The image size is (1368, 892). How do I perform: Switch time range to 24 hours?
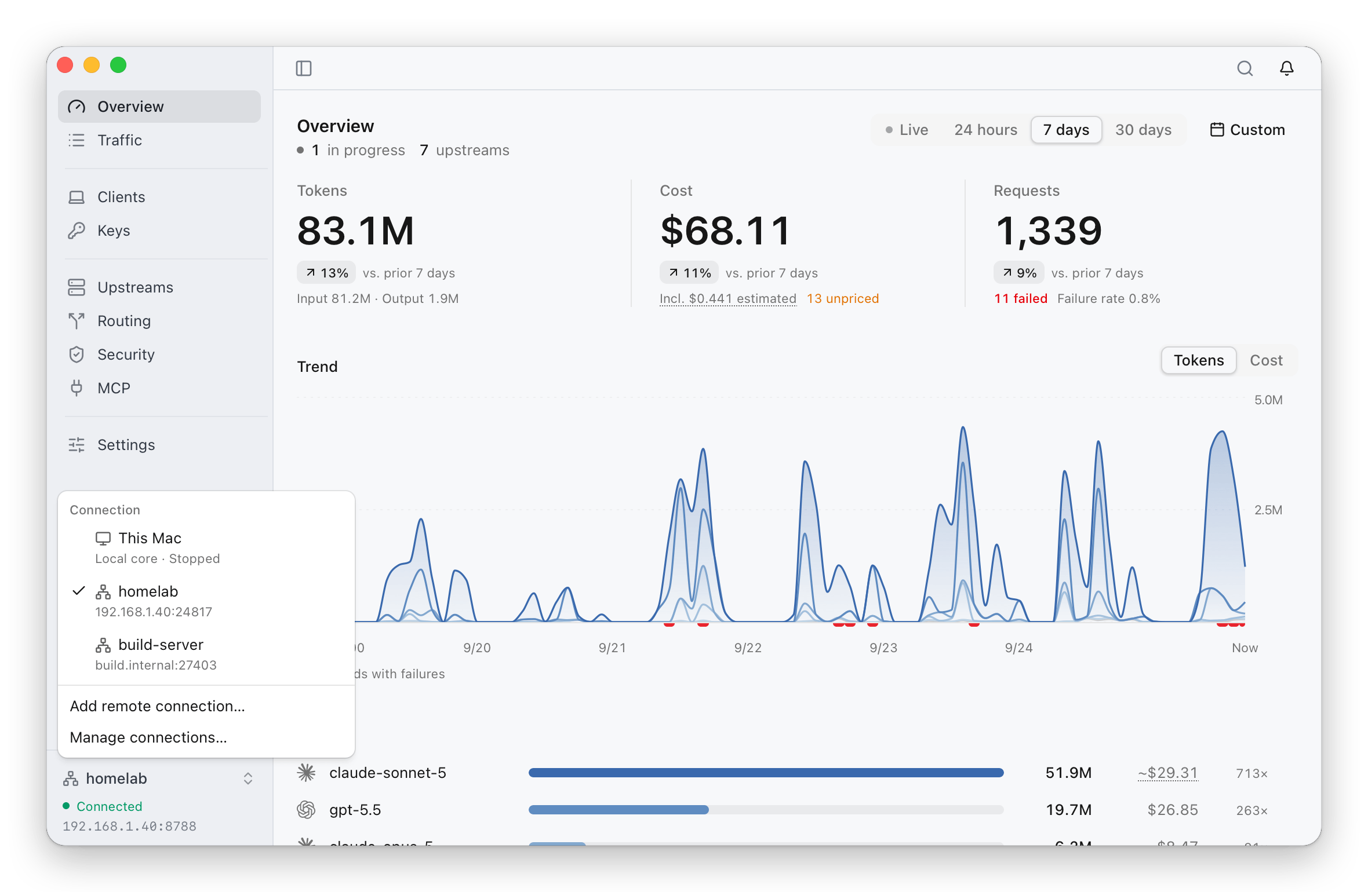click(986, 130)
